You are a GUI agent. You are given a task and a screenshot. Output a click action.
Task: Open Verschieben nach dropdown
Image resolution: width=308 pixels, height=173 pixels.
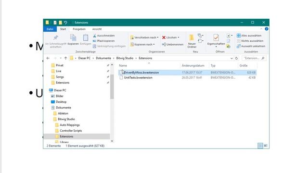pyautogui.click(x=144, y=37)
